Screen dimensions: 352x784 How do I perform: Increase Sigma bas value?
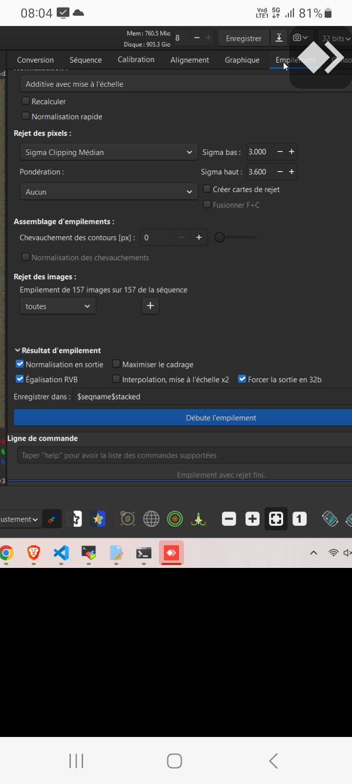[291, 152]
